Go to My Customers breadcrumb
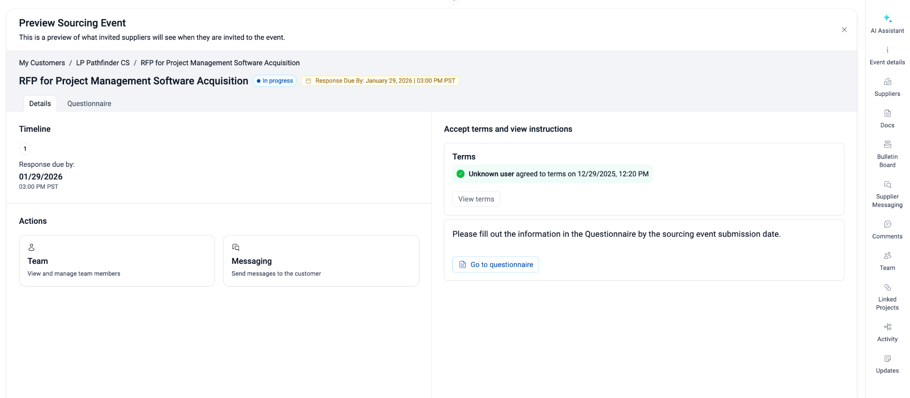 point(42,63)
